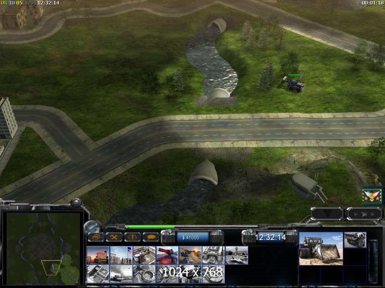Screen dimensions: 385x288
Task: Click the dozer unit portrait
Action: 321,248
